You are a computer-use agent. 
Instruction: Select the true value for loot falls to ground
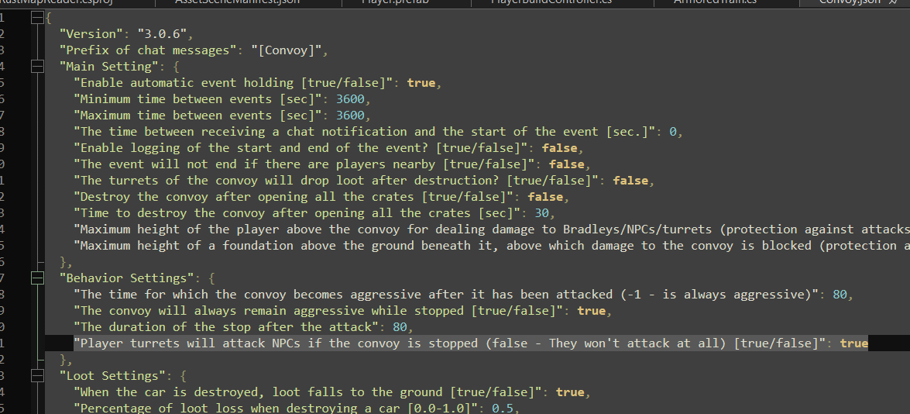click(570, 392)
